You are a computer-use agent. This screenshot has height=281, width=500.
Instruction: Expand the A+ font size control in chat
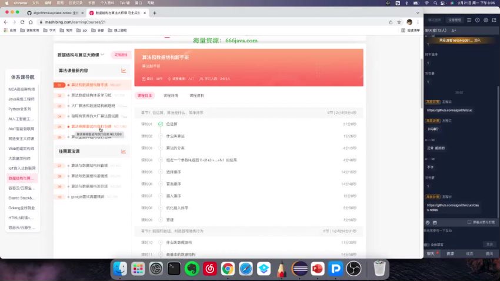pyautogui.click(x=454, y=30)
